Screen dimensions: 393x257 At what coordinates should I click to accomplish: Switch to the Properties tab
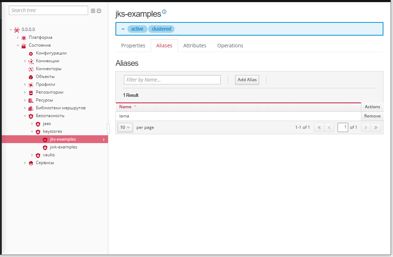coord(133,46)
